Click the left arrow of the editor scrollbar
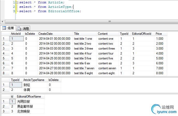 click(2, 22)
